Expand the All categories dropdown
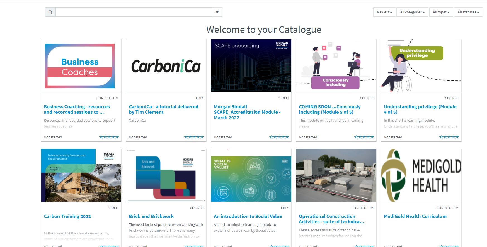Viewport: 487px width, 247px height. 412,12
